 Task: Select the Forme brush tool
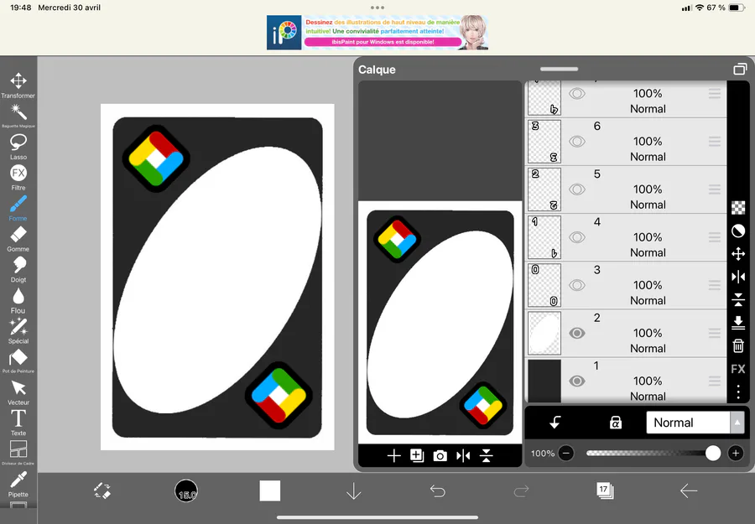(x=18, y=208)
